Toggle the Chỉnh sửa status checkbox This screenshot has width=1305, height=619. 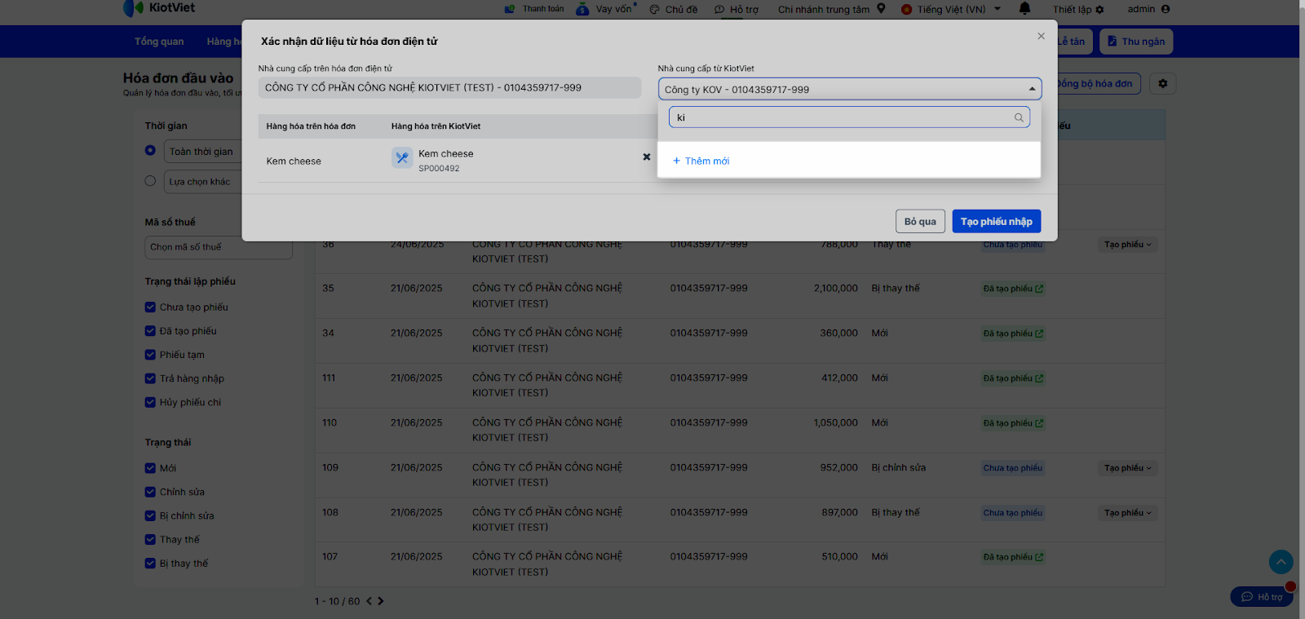coord(150,492)
